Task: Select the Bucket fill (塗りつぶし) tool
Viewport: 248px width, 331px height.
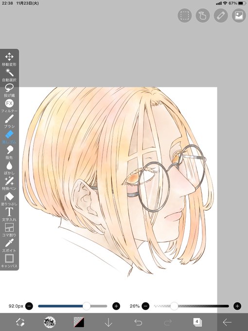Action: click(x=9, y=199)
